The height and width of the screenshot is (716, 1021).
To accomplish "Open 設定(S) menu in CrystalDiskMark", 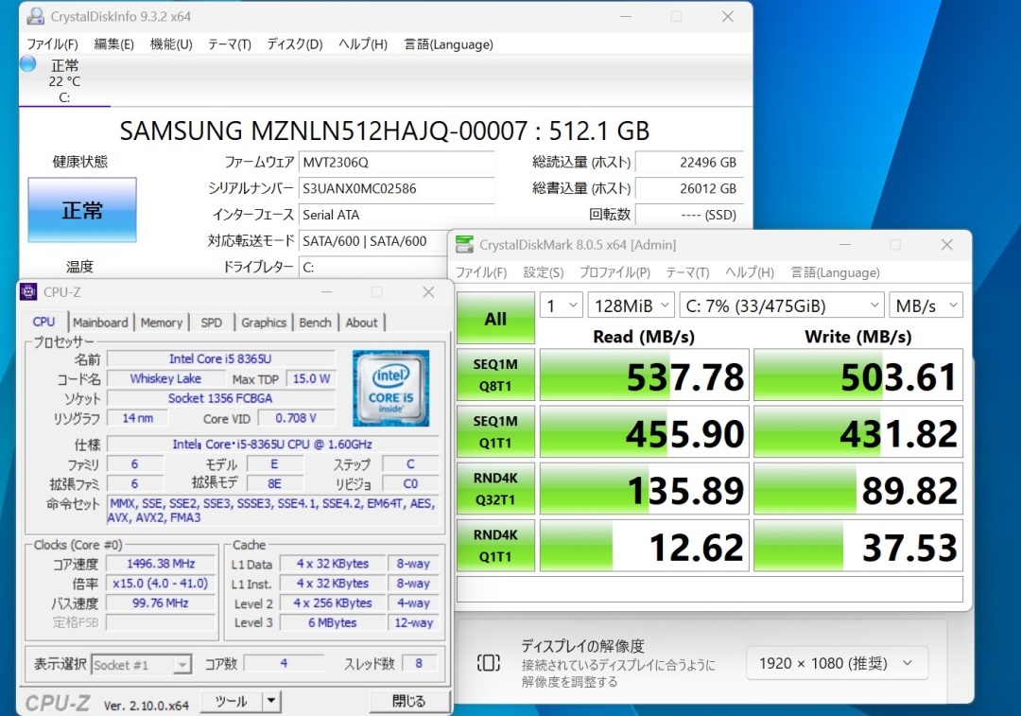I will click(x=544, y=272).
